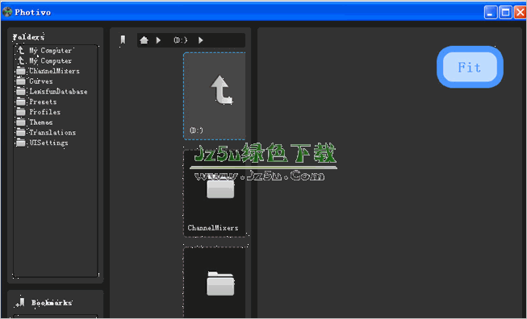This screenshot has height=319, width=527.
Task: Click the folder icon beside Profiles
Action: click(x=21, y=112)
